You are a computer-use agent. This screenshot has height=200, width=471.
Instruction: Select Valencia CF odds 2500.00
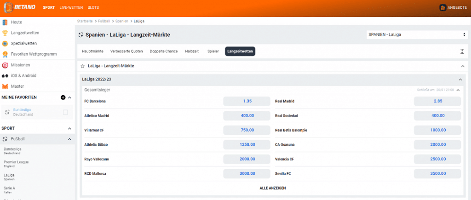coord(437,159)
